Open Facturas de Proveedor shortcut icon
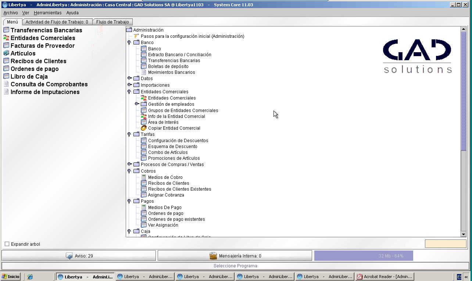The width and height of the screenshot is (472, 281). pyautogui.click(x=6, y=46)
